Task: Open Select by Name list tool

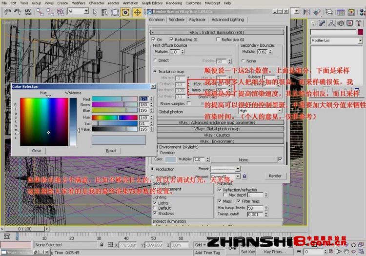Action: click(104, 12)
